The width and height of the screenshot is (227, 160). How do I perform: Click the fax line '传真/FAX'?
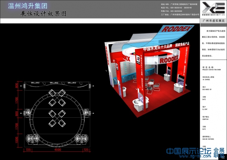[x=171, y=11]
